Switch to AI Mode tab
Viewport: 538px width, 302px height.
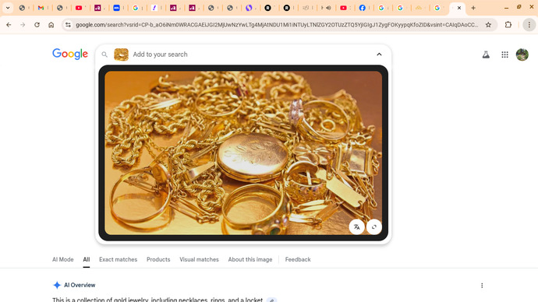coord(63,259)
